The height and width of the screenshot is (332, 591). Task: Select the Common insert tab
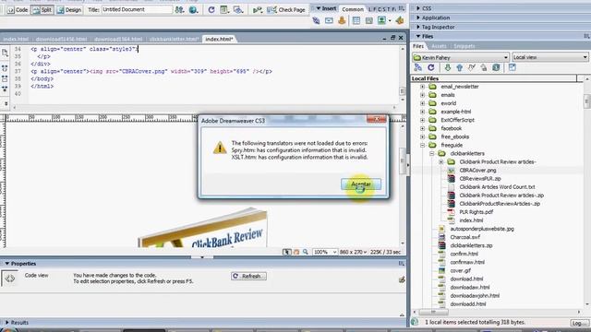(x=353, y=9)
